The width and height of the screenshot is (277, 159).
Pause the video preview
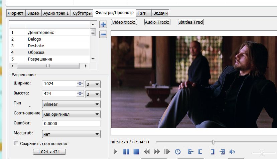[126, 151]
